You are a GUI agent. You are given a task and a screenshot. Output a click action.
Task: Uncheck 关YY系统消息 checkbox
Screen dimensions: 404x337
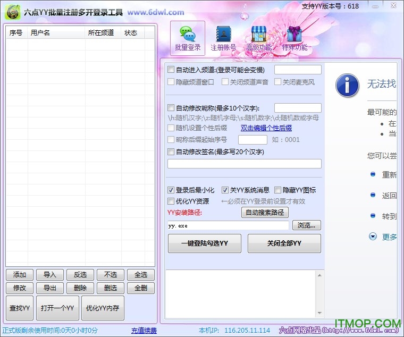[x=225, y=190]
